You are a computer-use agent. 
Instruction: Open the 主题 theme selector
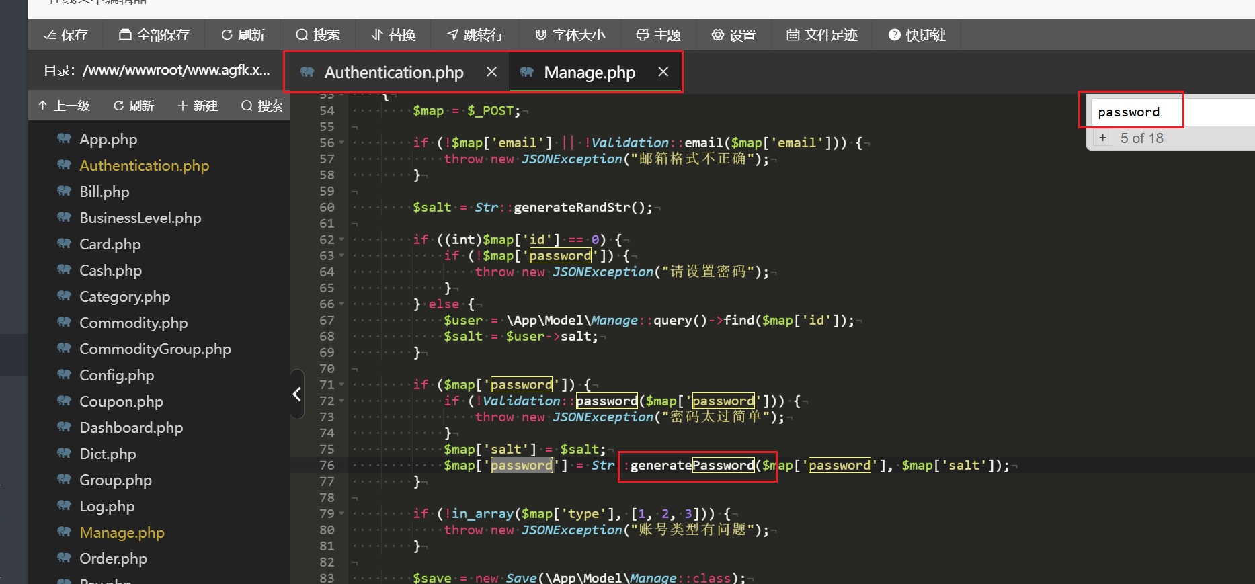point(658,35)
